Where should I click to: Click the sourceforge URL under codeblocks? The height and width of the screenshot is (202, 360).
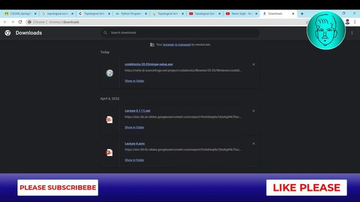tap(183, 71)
